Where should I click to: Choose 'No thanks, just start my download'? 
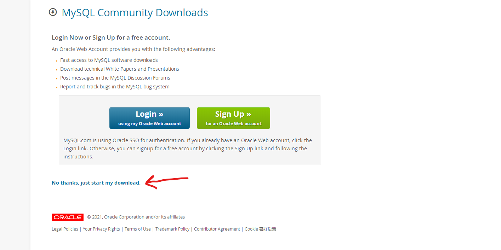[x=96, y=183]
